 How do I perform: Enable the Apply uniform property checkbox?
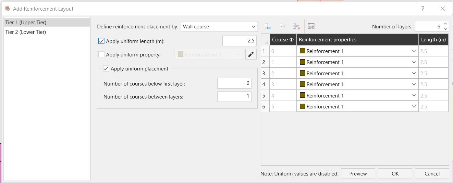(x=101, y=54)
